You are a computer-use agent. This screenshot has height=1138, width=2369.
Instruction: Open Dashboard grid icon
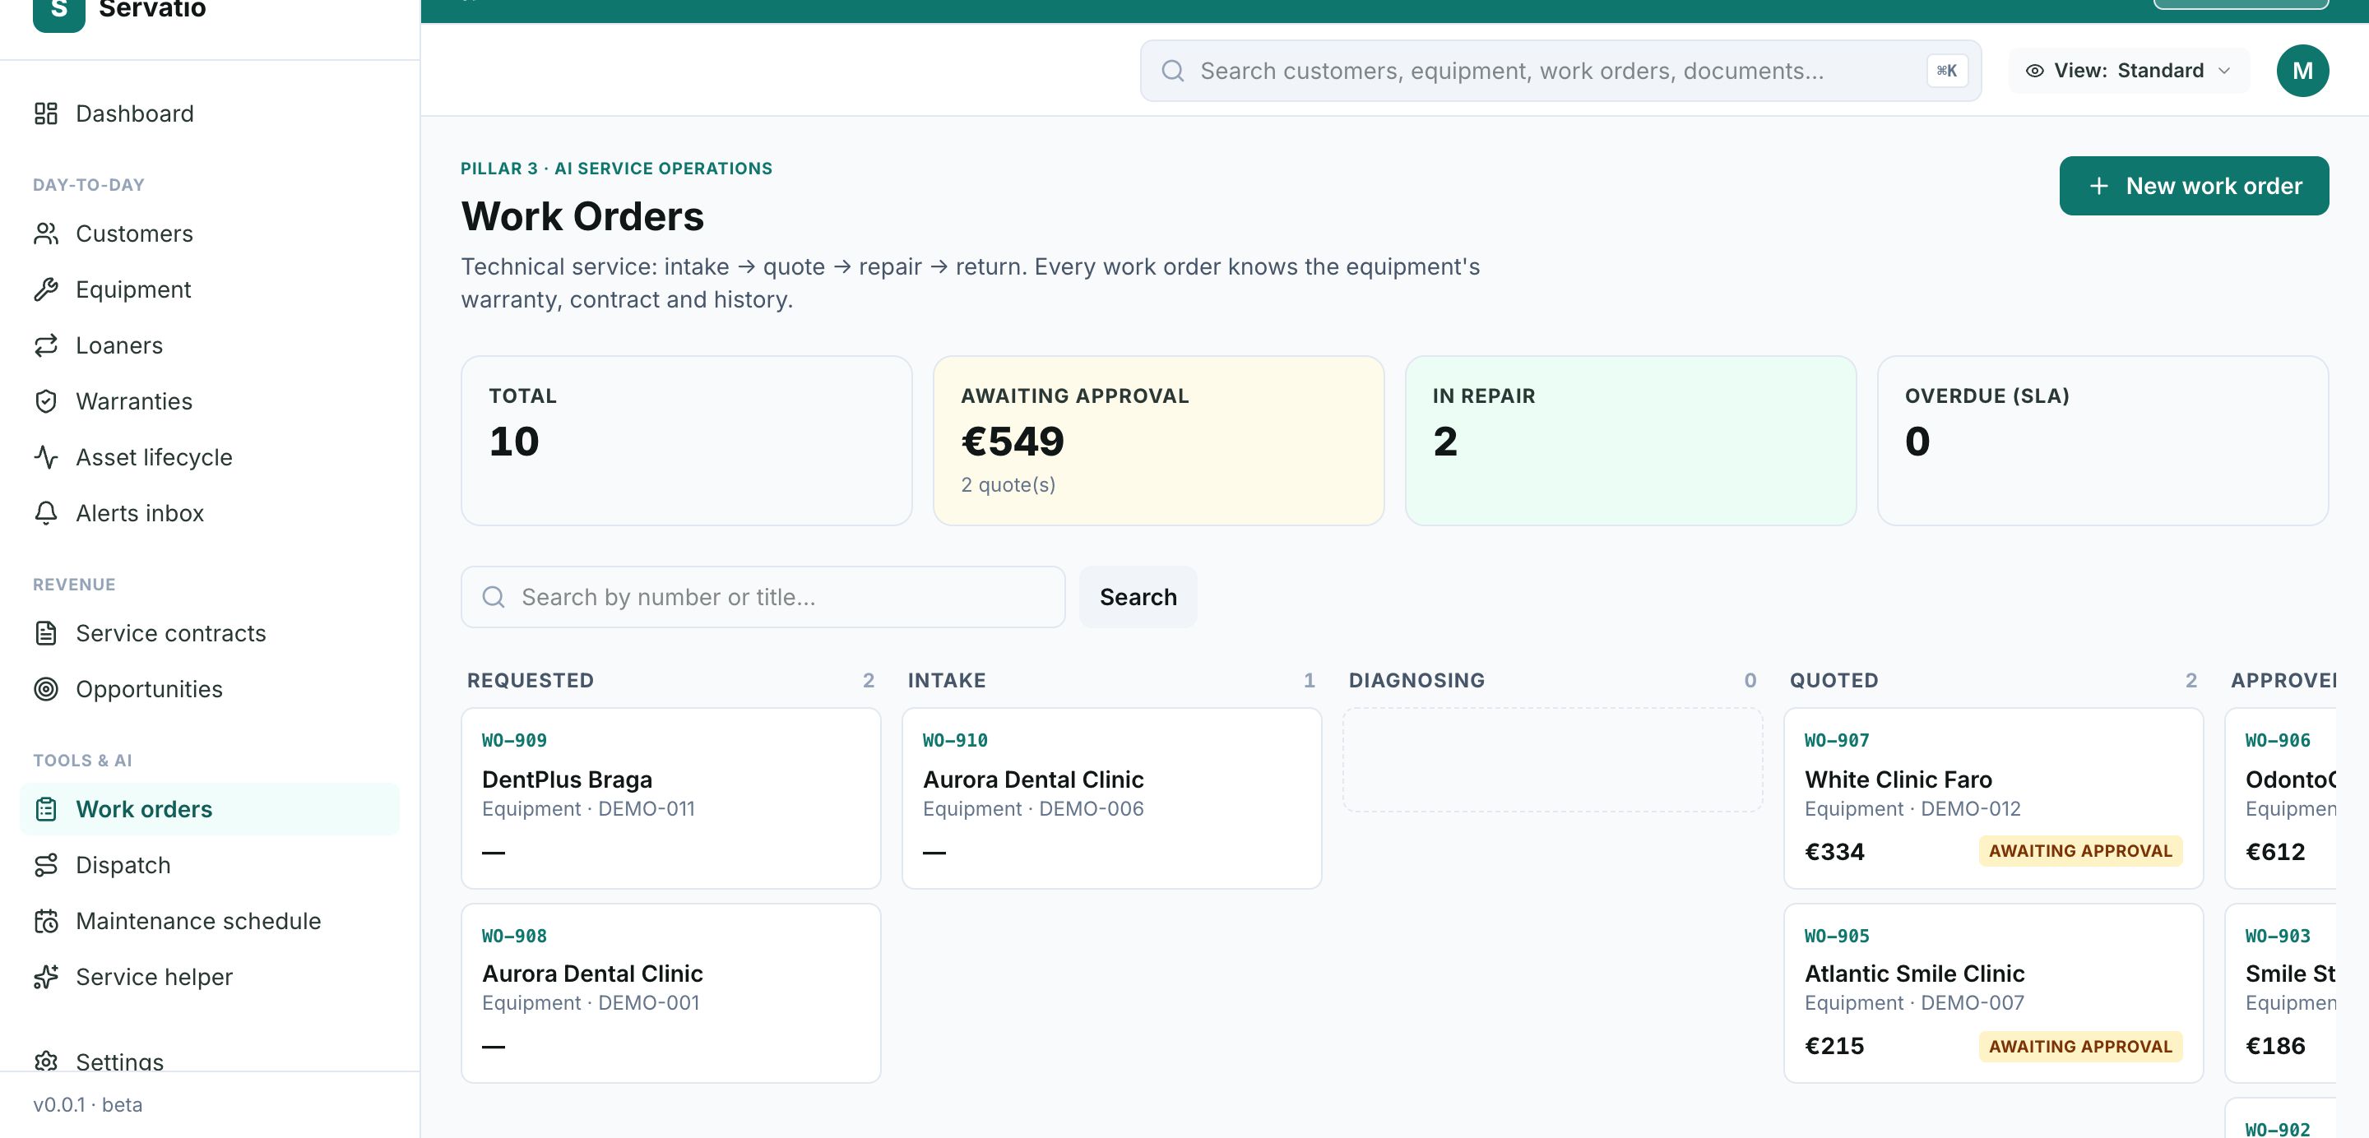point(46,113)
